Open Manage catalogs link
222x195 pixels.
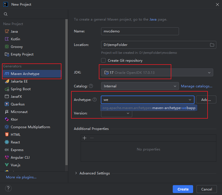tap(197, 86)
